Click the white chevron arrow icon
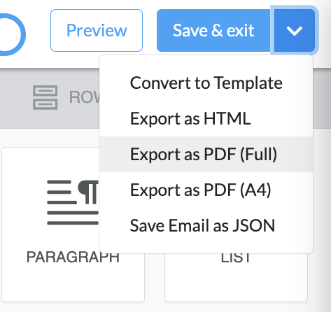This screenshot has height=312, width=331. [295, 31]
